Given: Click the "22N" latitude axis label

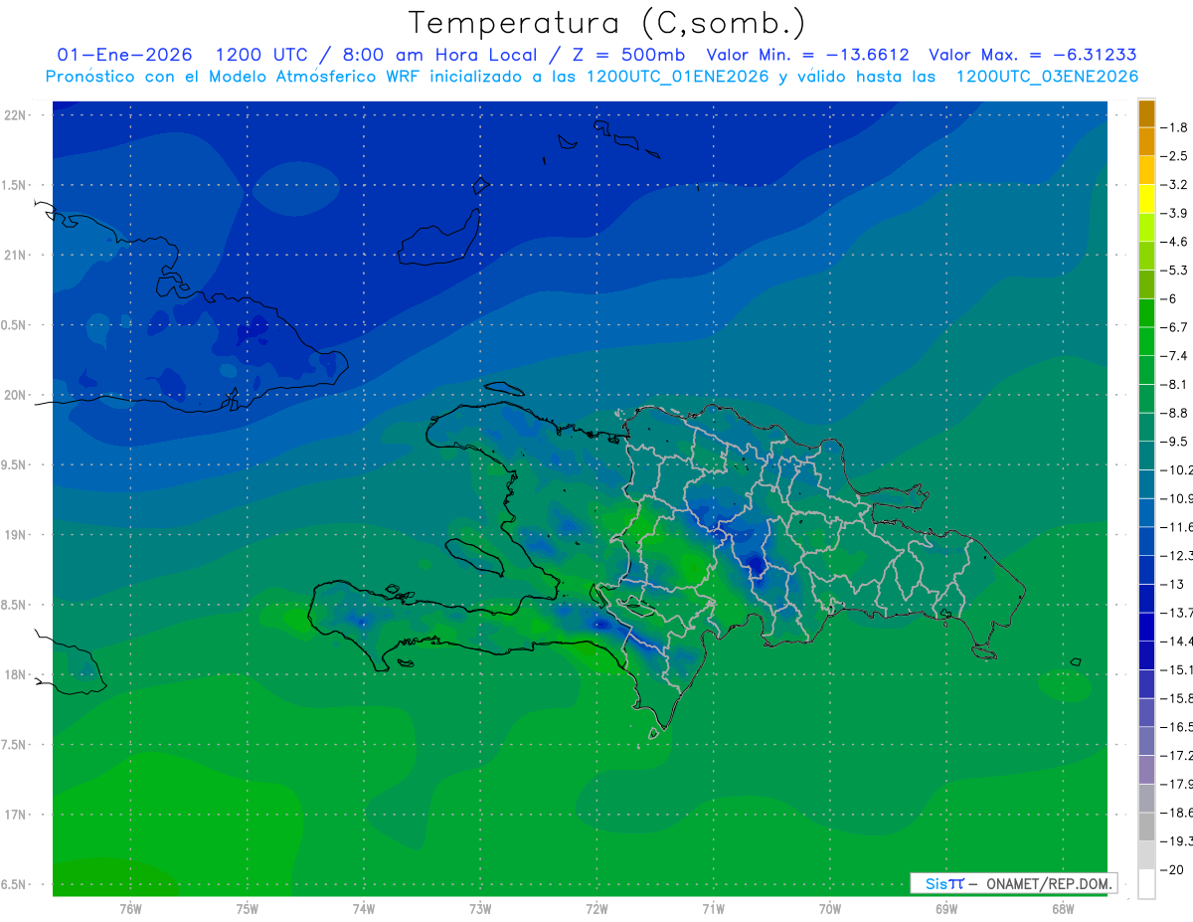Looking at the screenshot, I should click(16, 114).
